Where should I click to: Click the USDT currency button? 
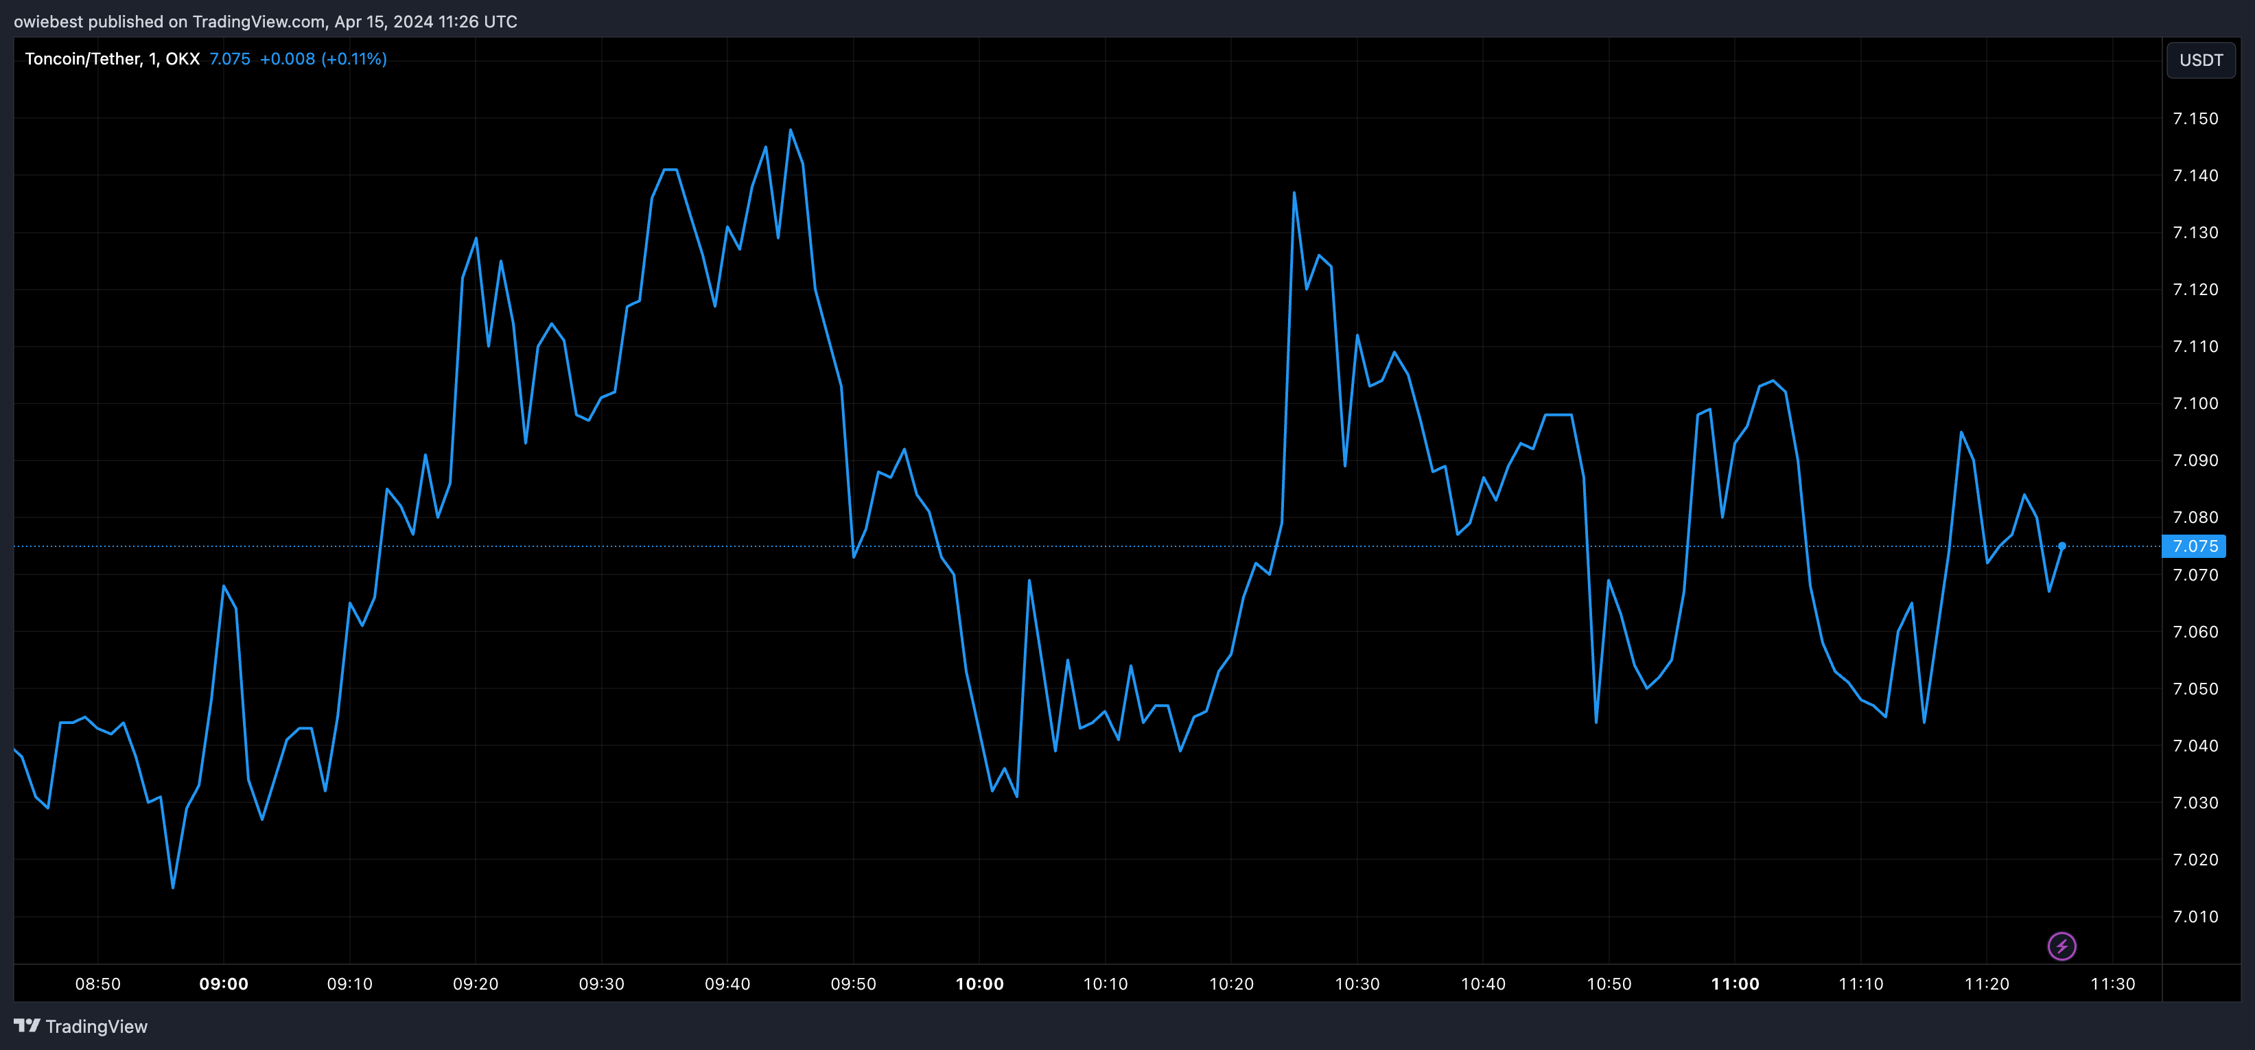(2201, 60)
